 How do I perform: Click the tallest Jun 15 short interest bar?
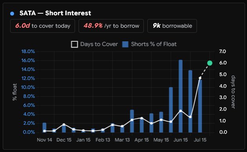tap(181, 96)
